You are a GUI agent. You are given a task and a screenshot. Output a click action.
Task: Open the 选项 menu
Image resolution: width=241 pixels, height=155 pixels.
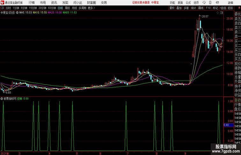pos(196,3)
